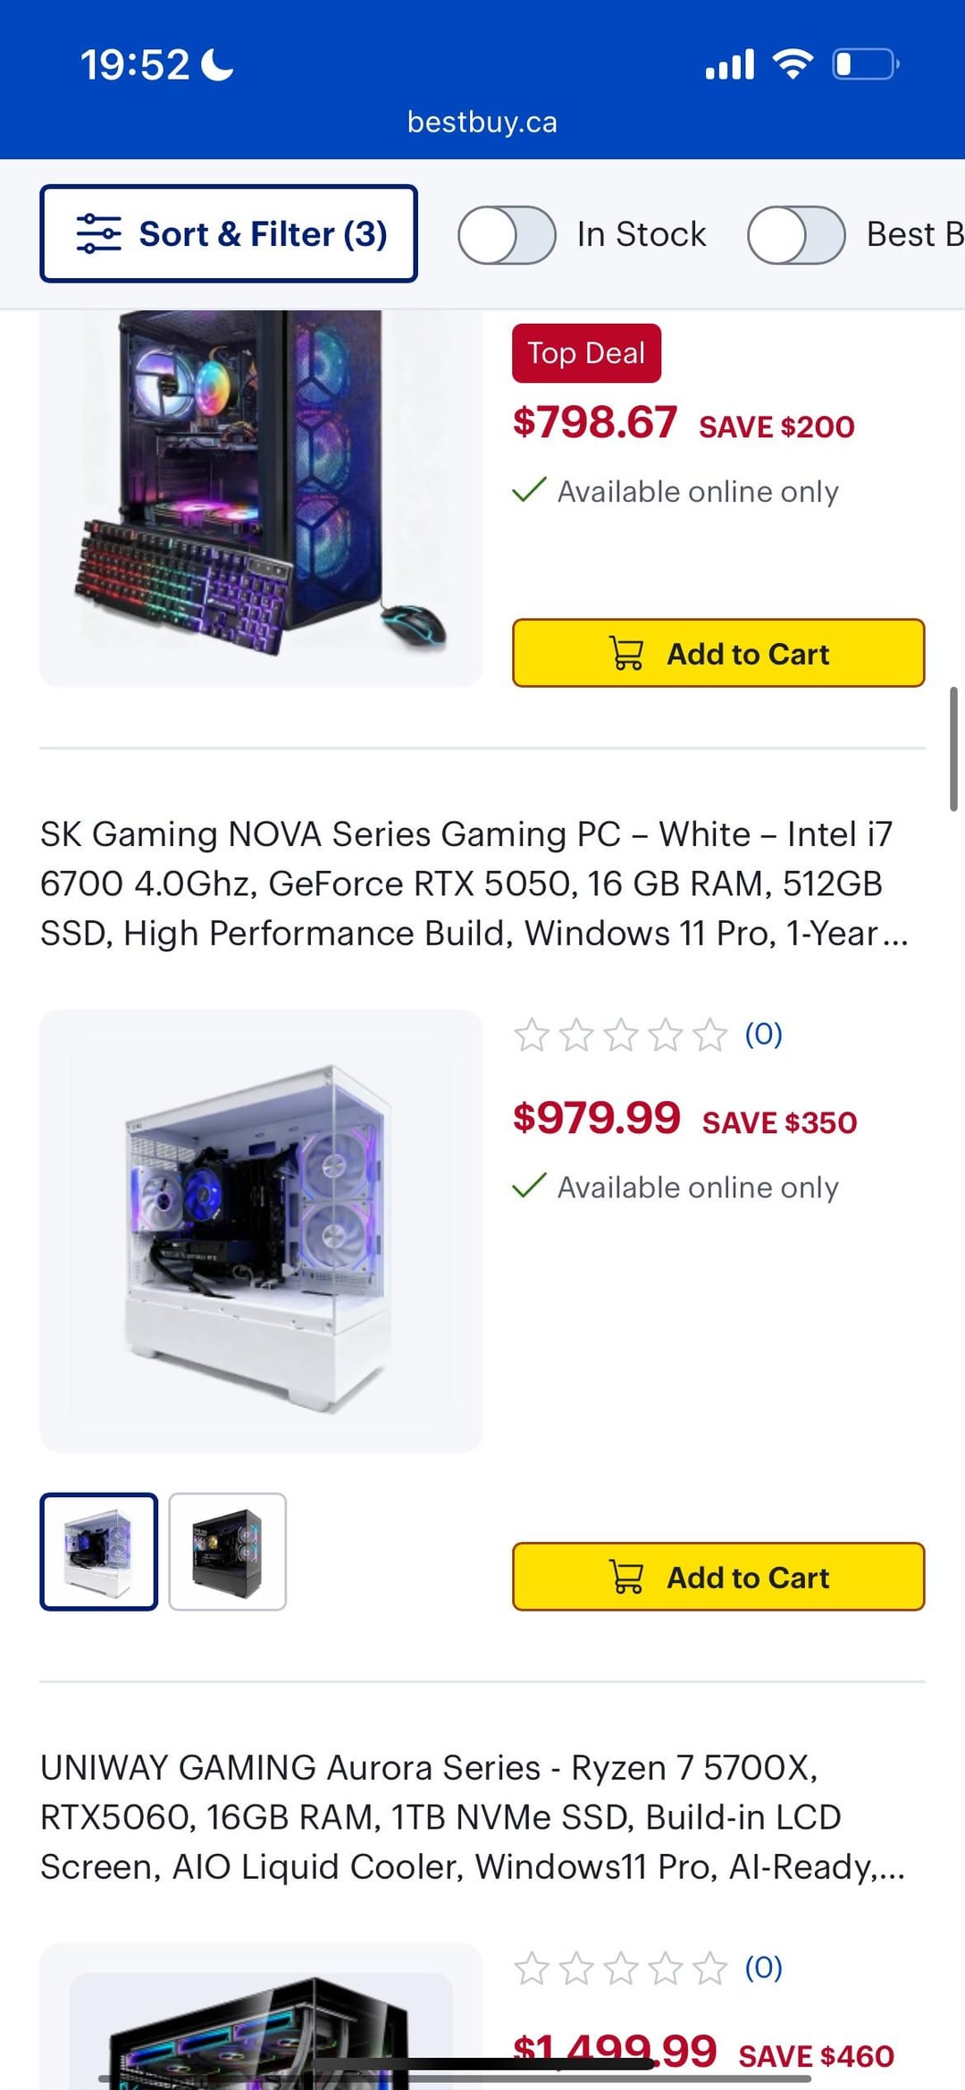965x2090 pixels.
Task: Select the white case color thumbnail
Action: (x=99, y=1552)
